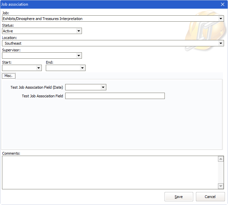Click inside the Comments text area

110,173
